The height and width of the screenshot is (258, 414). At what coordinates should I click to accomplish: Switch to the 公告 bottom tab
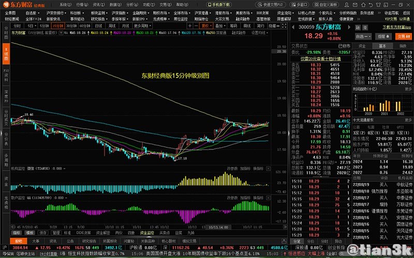tap(70, 241)
